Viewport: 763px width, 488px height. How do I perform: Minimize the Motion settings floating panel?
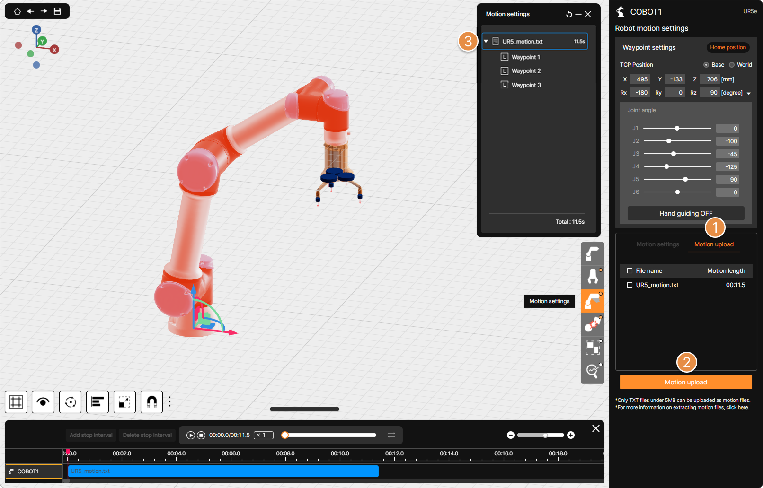click(x=578, y=14)
